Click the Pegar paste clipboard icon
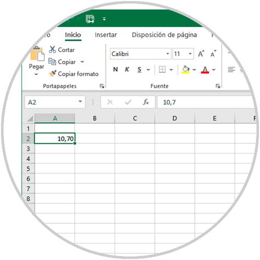 (37, 53)
